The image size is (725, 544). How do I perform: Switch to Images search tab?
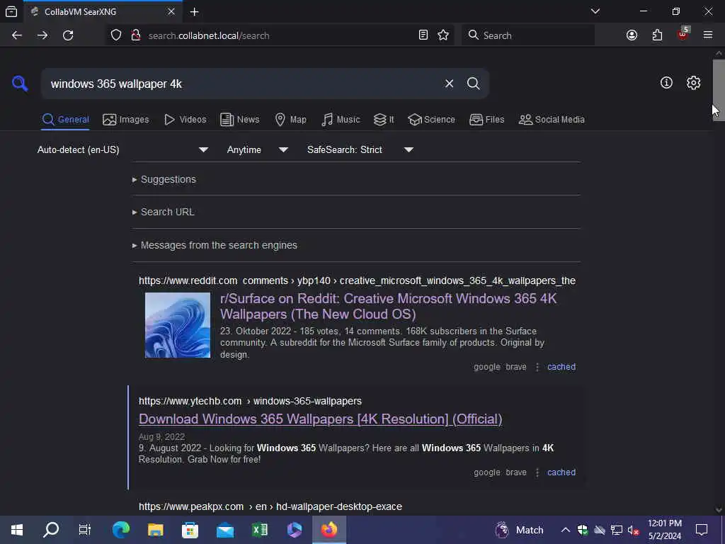pyautogui.click(x=126, y=119)
